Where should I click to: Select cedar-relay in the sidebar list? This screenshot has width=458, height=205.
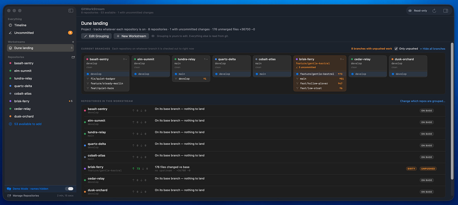(x=40, y=109)
